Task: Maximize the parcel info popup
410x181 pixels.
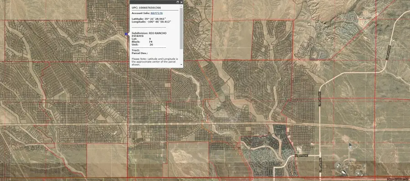Action: 178,2
